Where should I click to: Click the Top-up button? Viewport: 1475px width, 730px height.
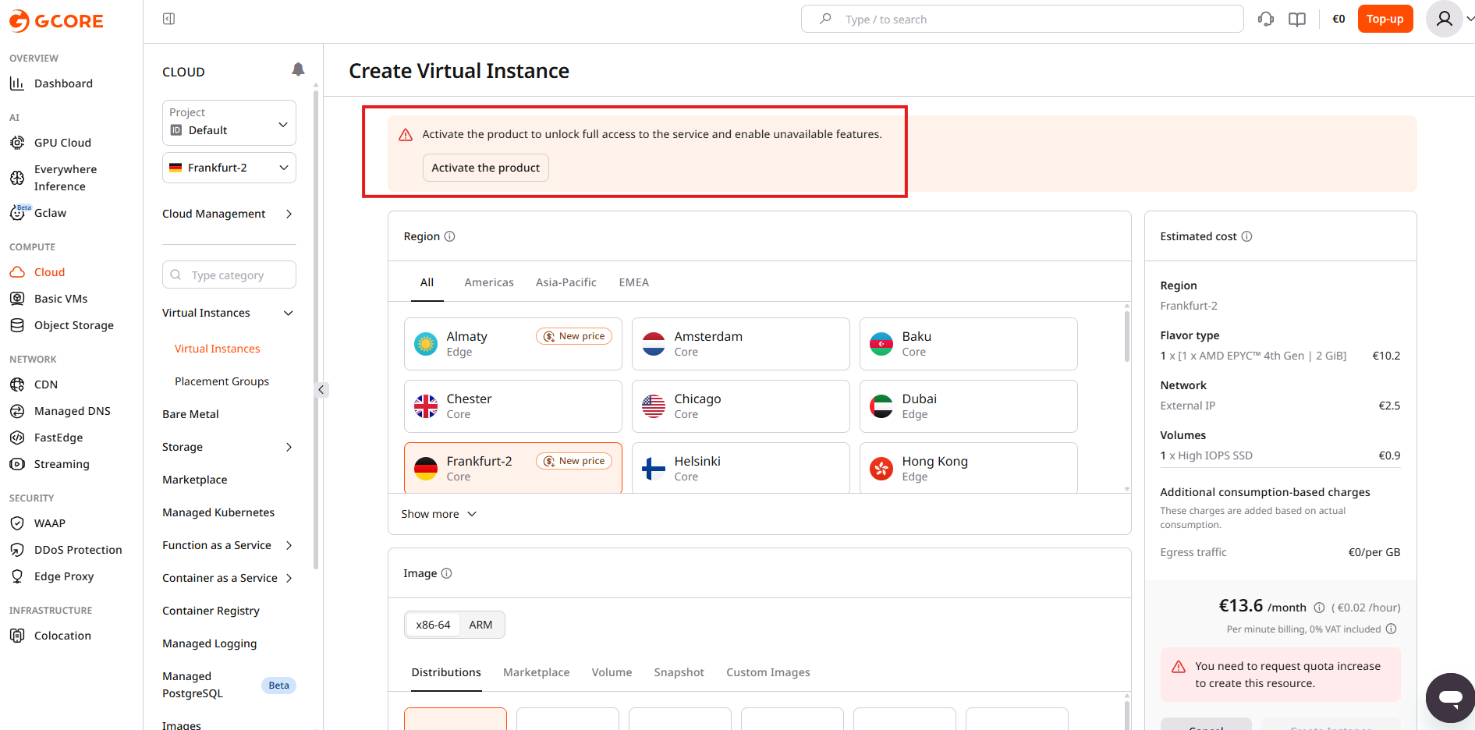click(1385, 19)
